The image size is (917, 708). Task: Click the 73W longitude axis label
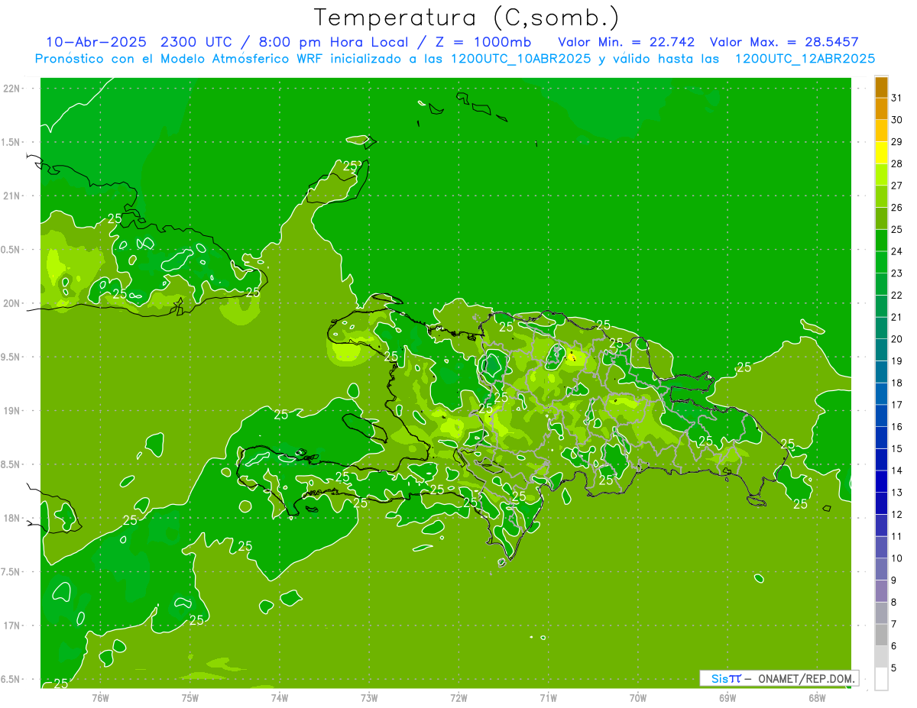369,698
